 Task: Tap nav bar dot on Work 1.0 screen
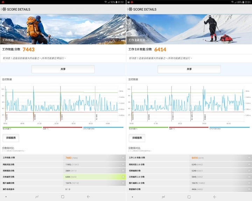(x=6, y=197)
